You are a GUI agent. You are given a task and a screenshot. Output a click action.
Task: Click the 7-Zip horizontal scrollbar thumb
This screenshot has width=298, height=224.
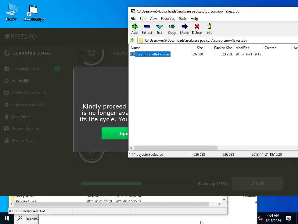click(x=175, y=148)
